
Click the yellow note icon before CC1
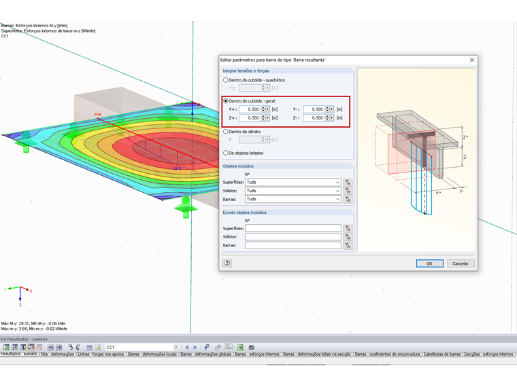pyautogui.click(x=97, y=347)
